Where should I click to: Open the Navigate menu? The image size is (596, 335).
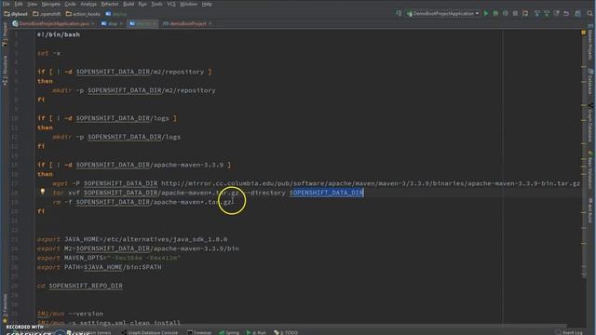50,4
